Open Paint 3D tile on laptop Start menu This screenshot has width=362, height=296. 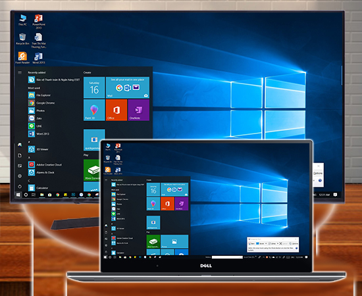pyautogui.click(x=153, y=203)
